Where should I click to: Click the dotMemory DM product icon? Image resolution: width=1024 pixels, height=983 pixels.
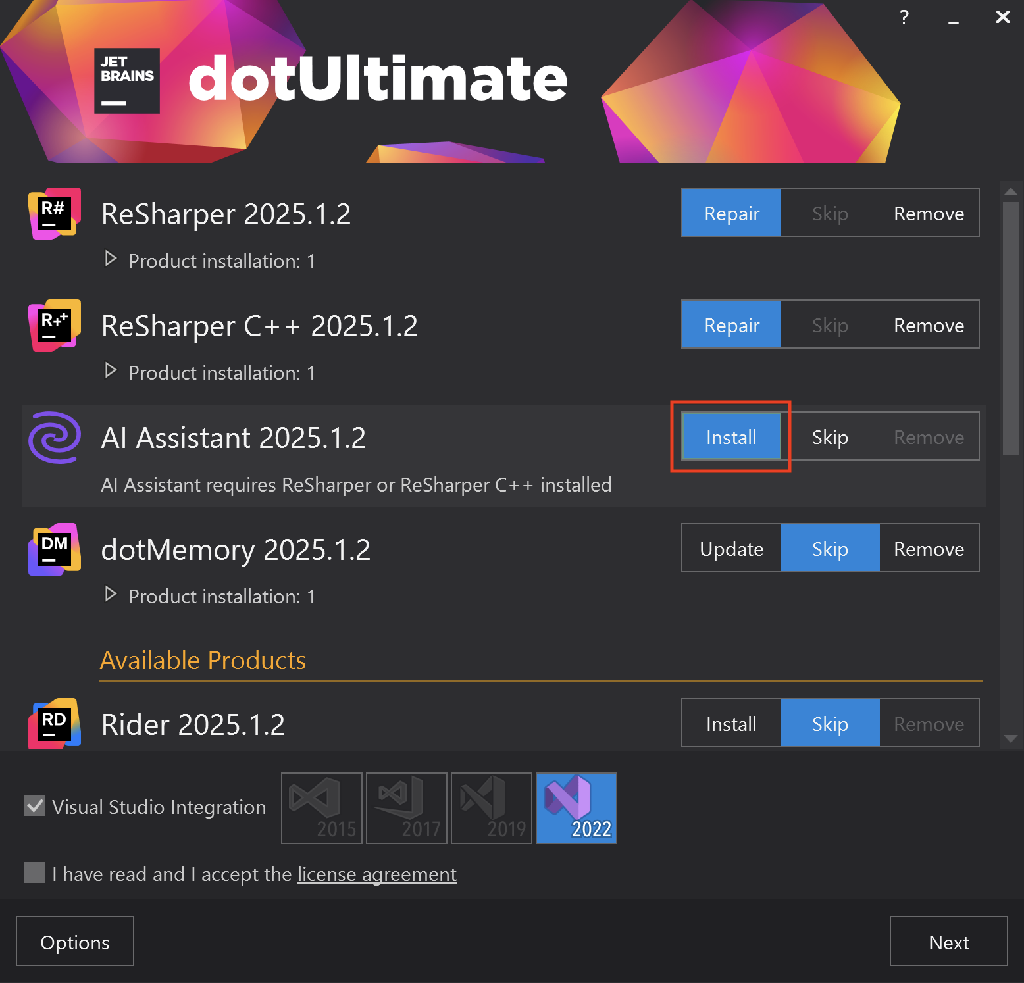(55, 549)
